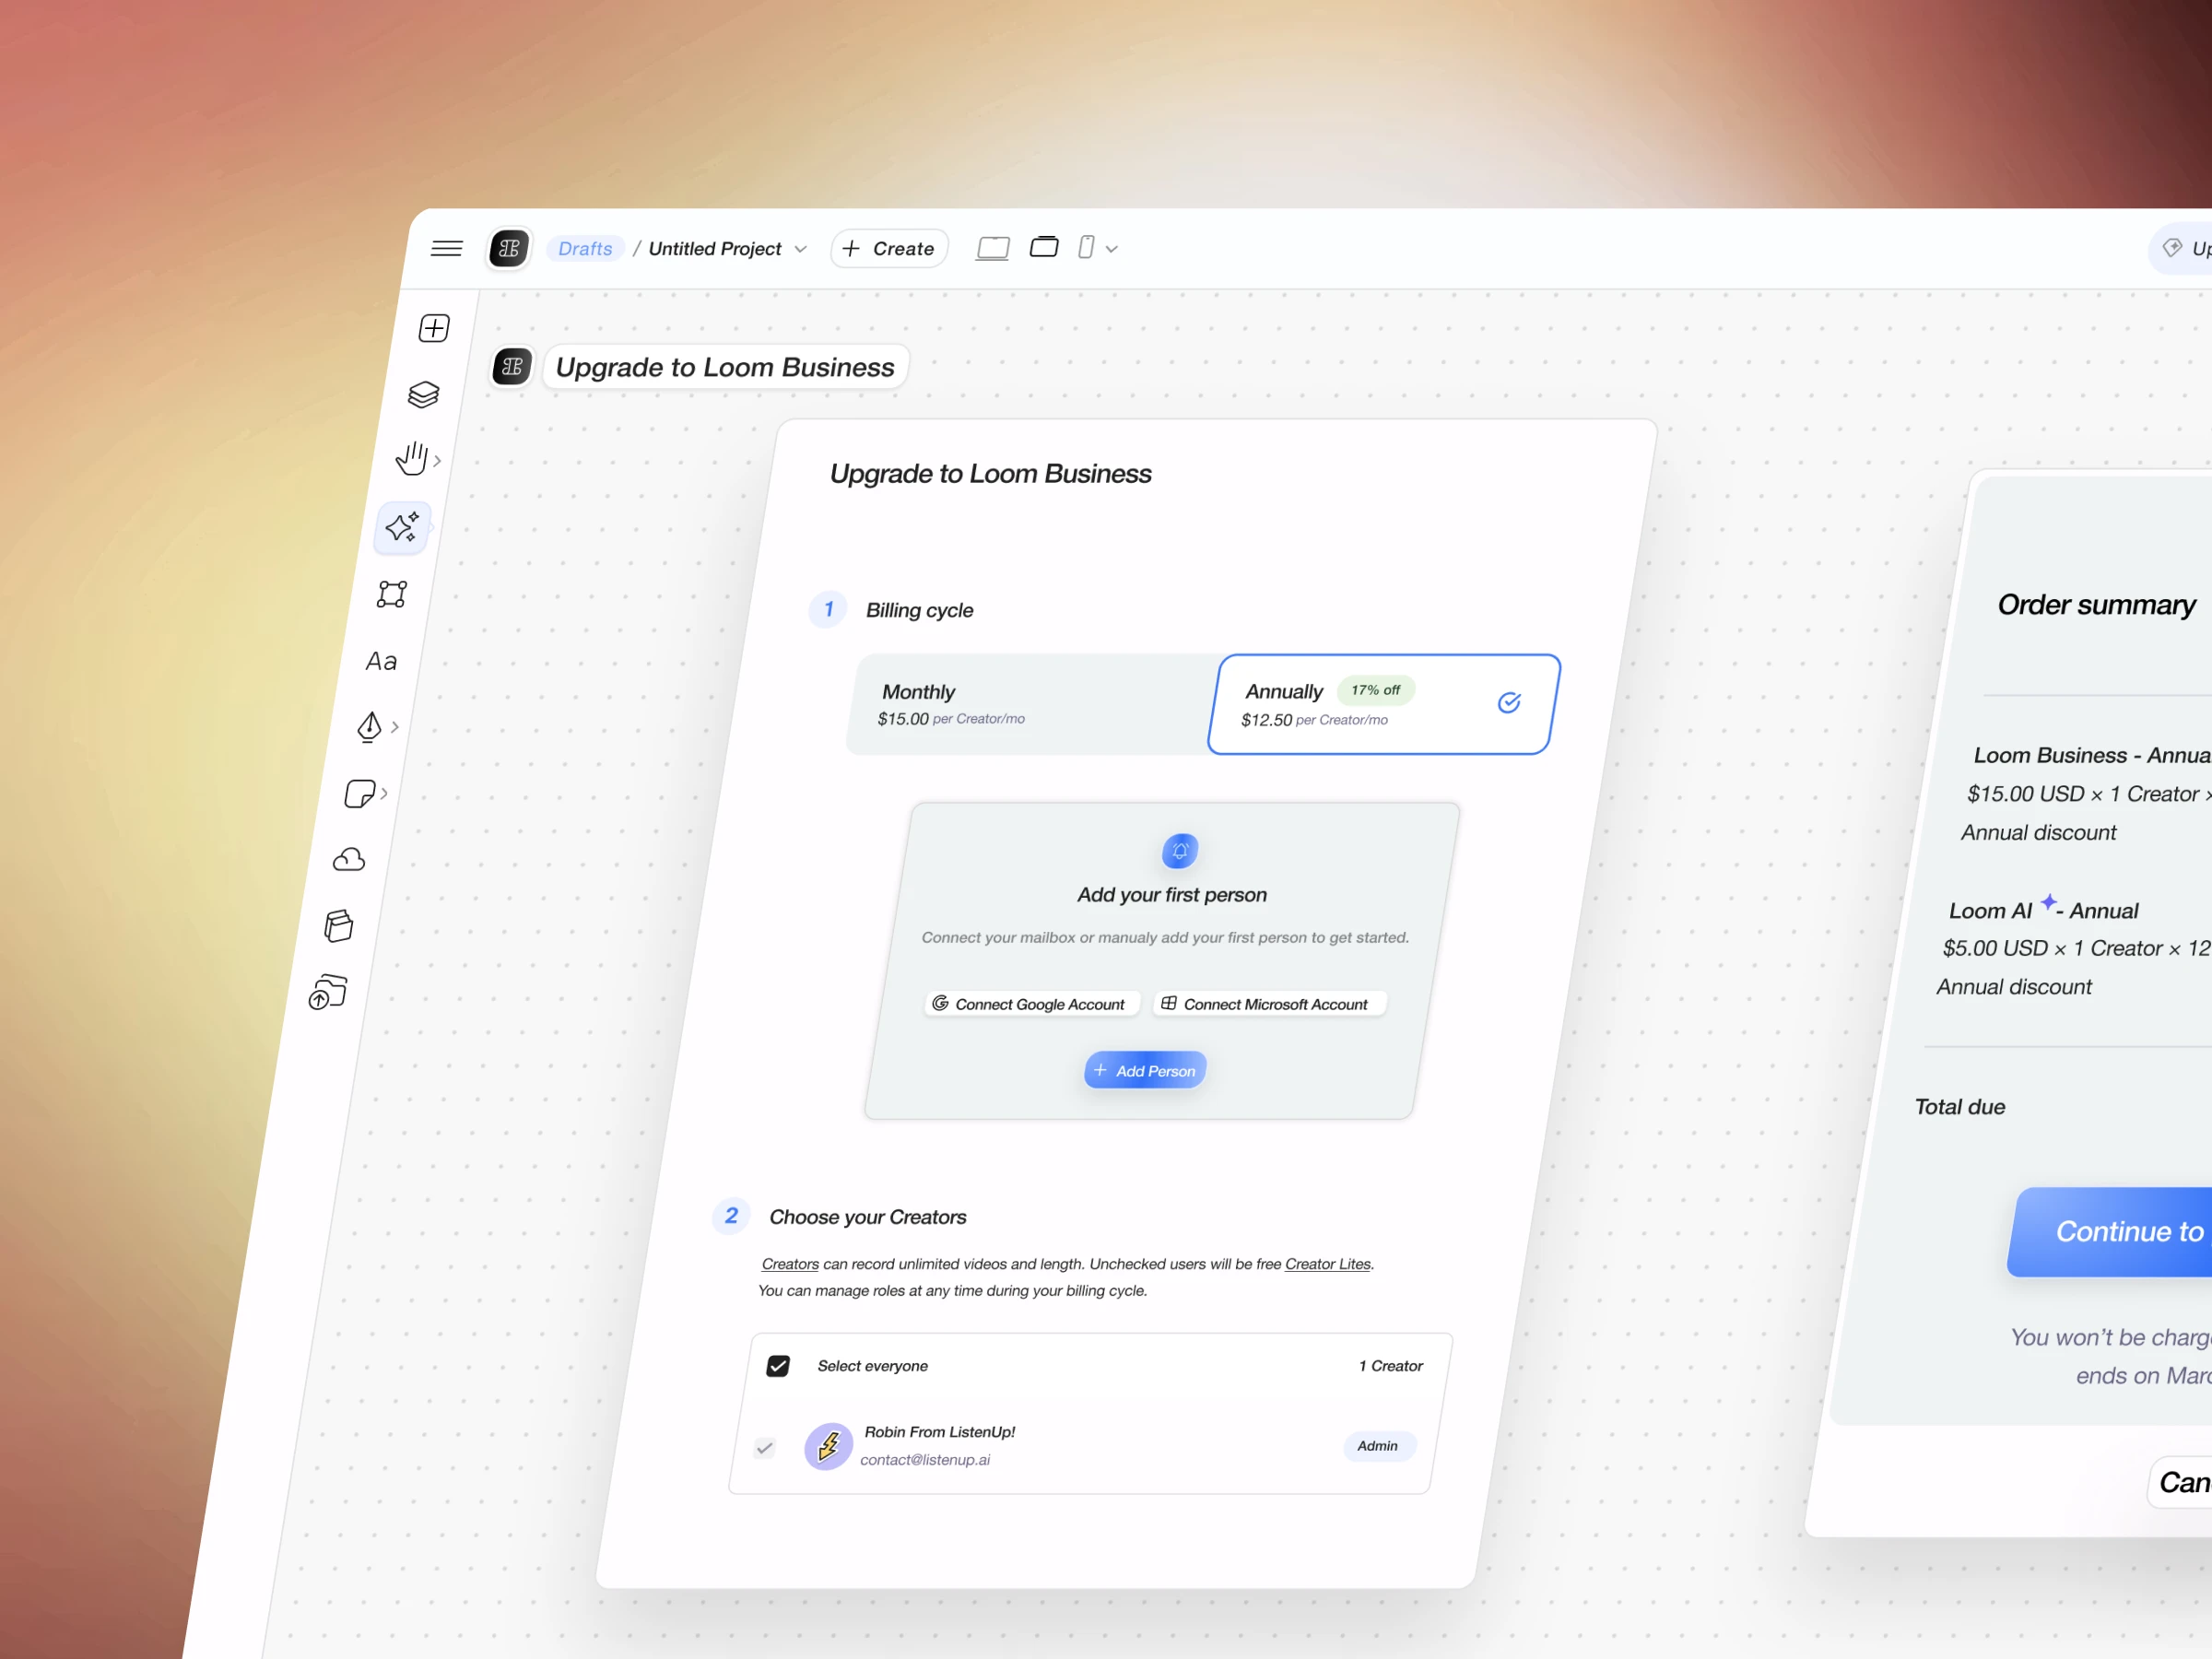Click the Order summary heading
Screen dimensions: 2212x1659
pos(2097,605)
